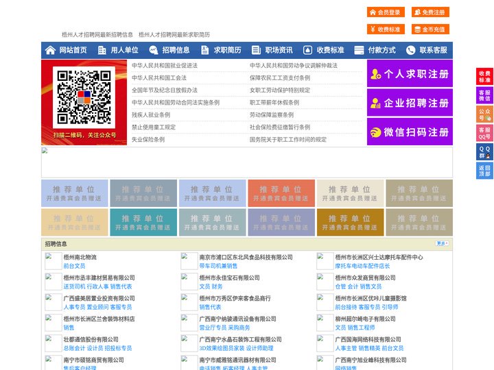This screenshot has height=370, width=494.
Task: Open company 广西南宁纳骏通讯设备有限公司
Action: 237,319
